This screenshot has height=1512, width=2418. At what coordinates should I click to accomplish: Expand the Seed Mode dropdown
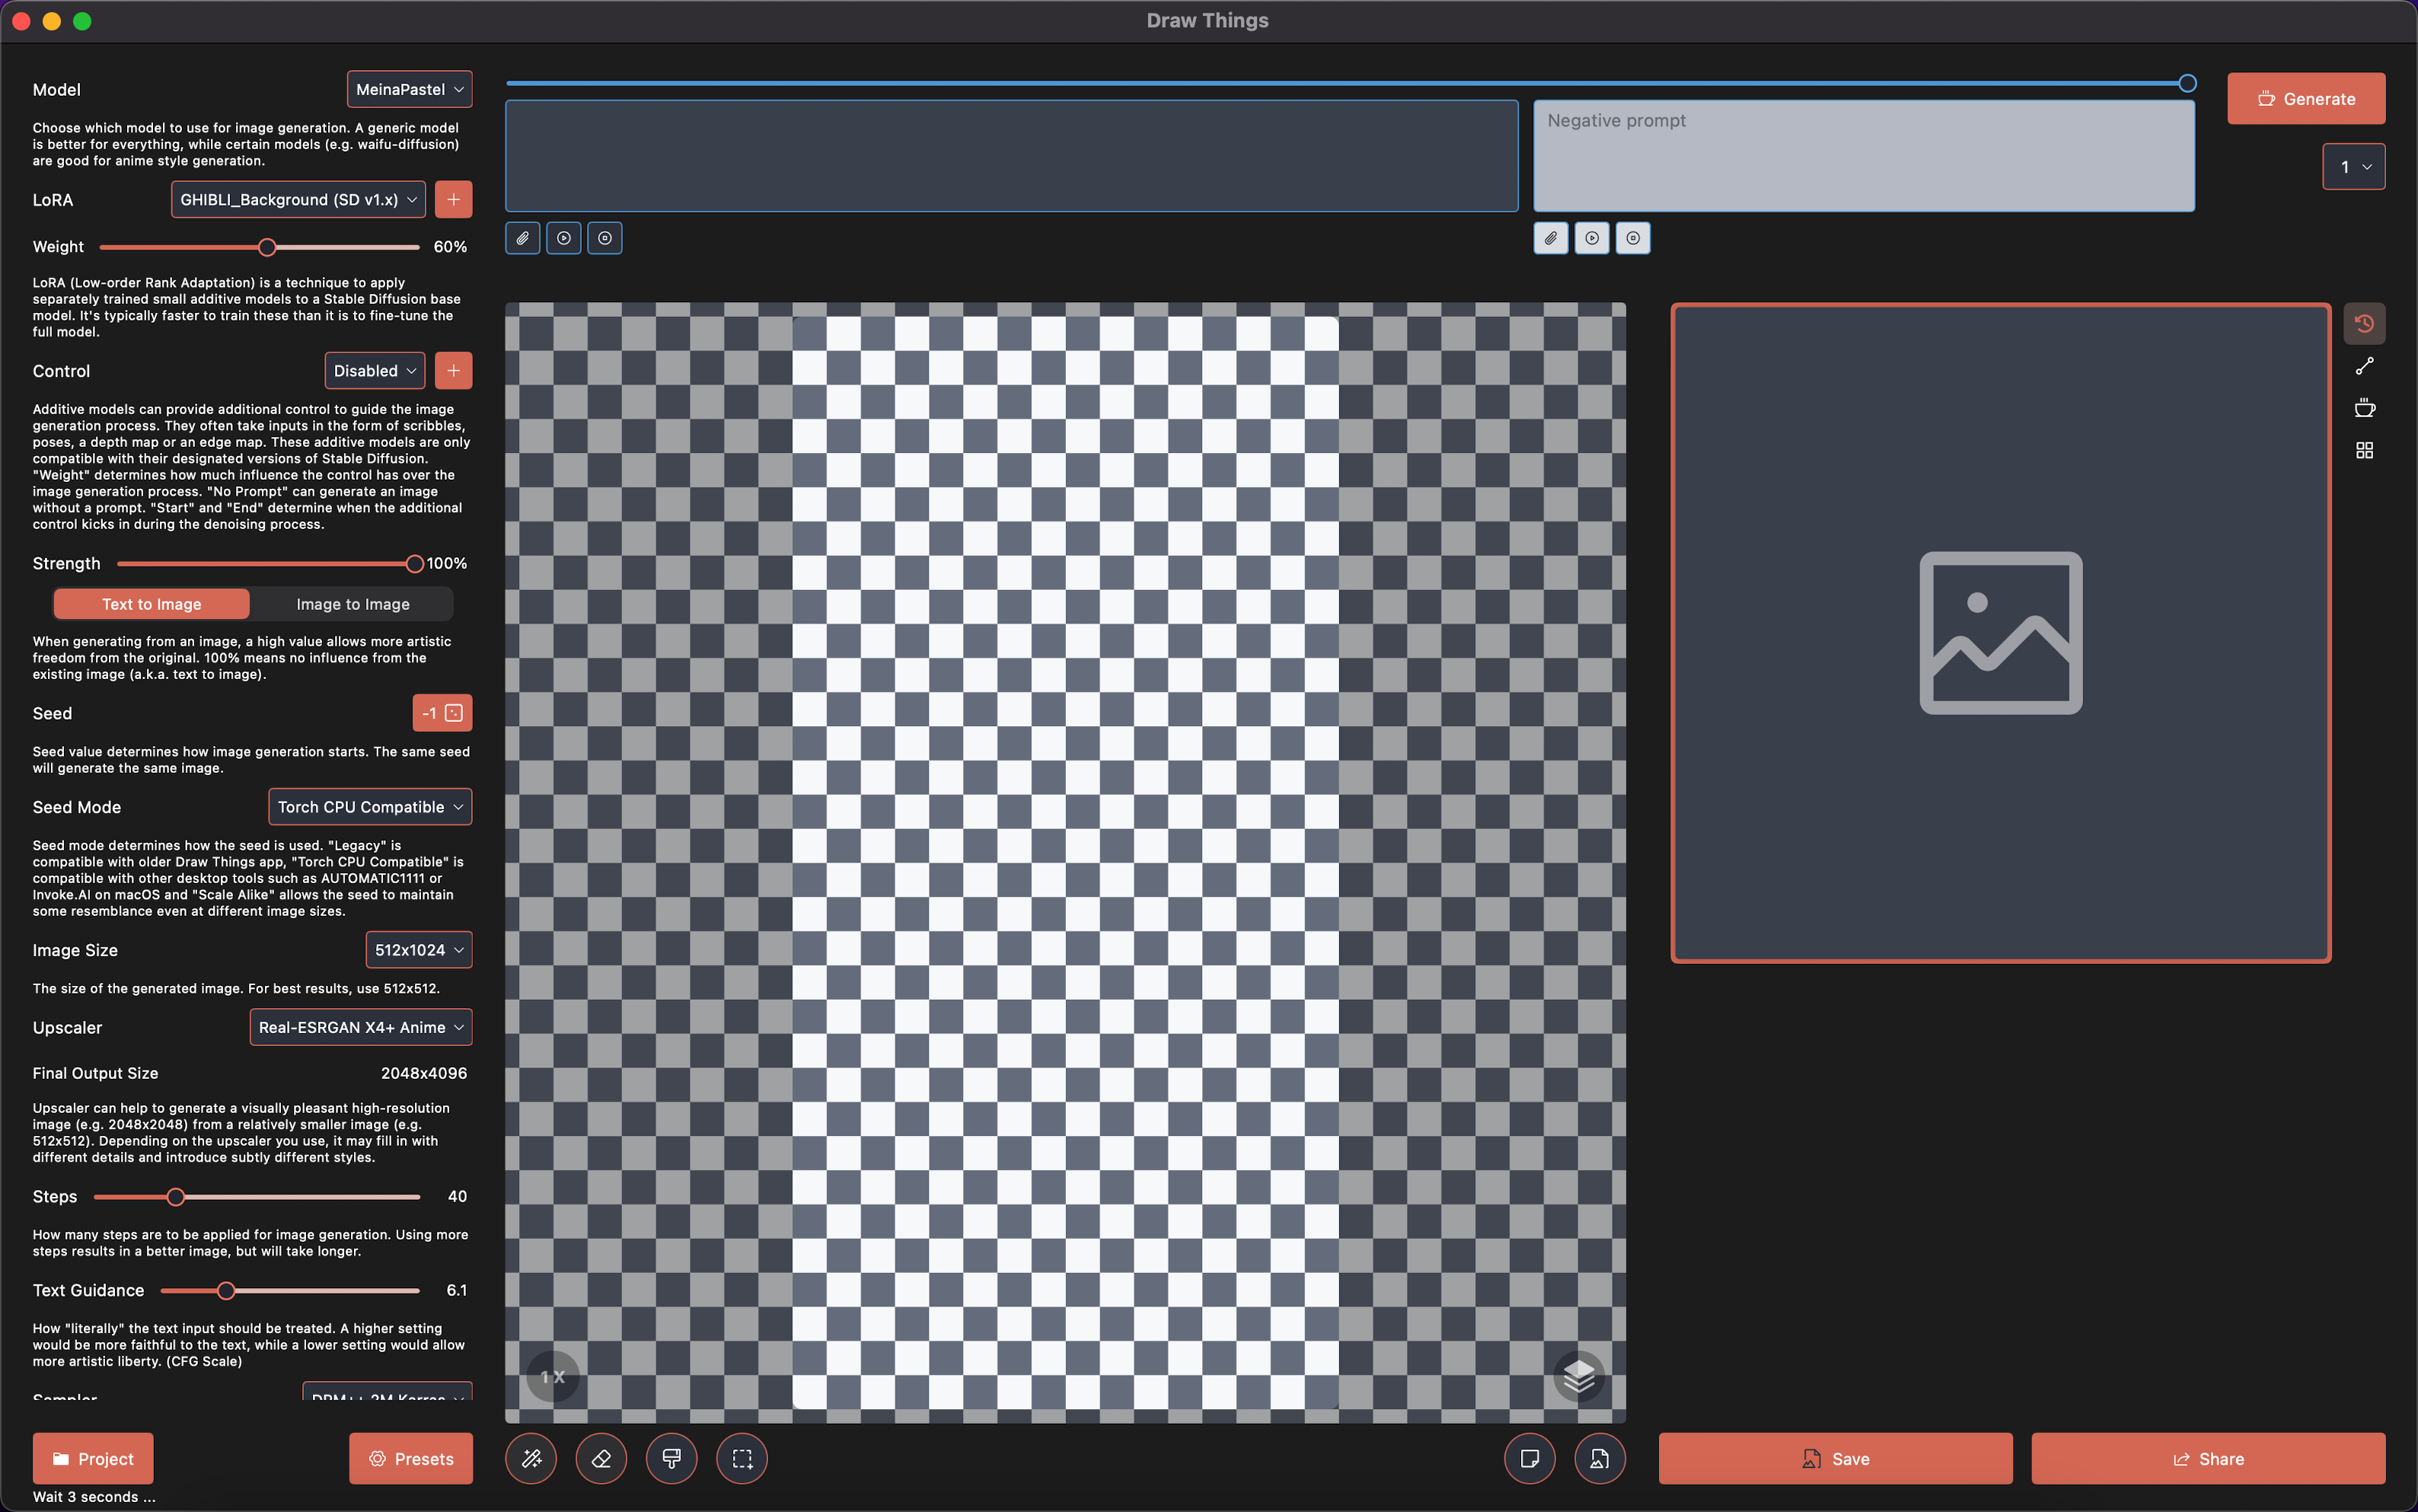click(x=369, y=807)
